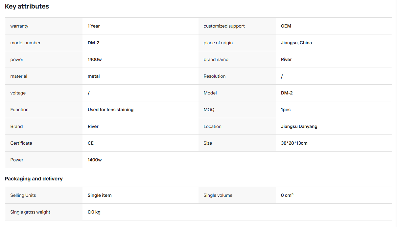Select the brand name value River
Viewport: 397px width, 227px height.
(x=286, y=59)
